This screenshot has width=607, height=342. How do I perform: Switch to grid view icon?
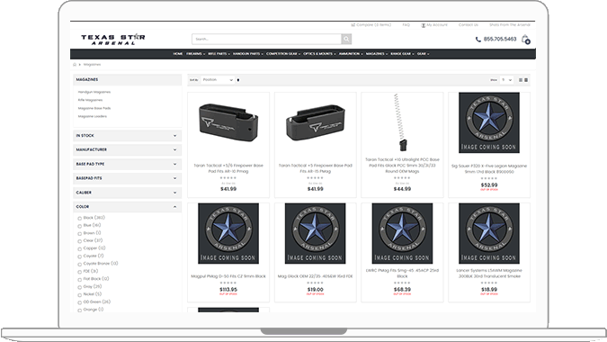tap(521, 80)
